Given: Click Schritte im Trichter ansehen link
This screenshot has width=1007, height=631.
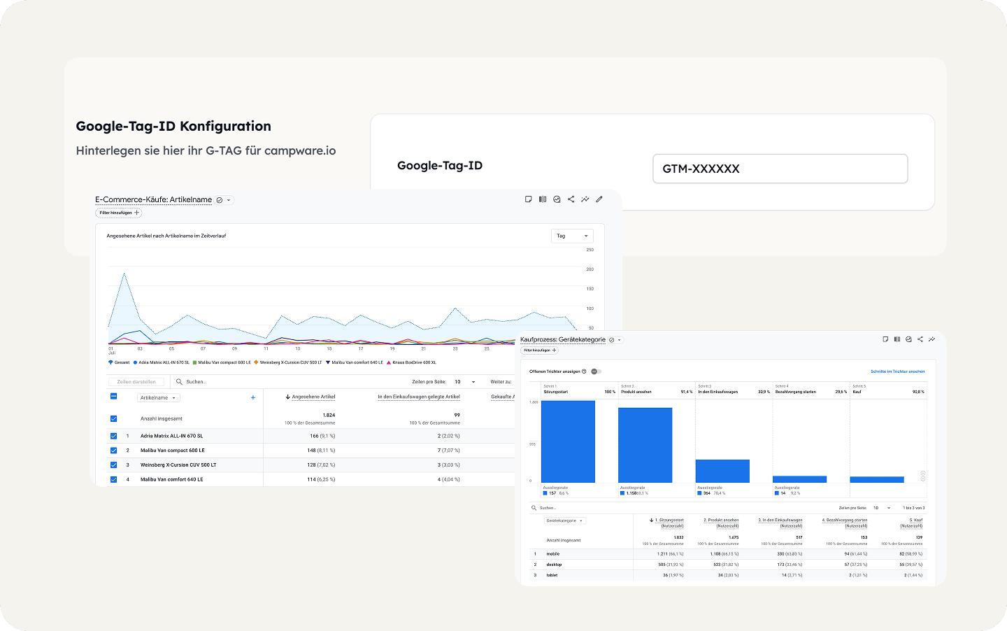Looking at the screenshot, I should pos(897,371).
